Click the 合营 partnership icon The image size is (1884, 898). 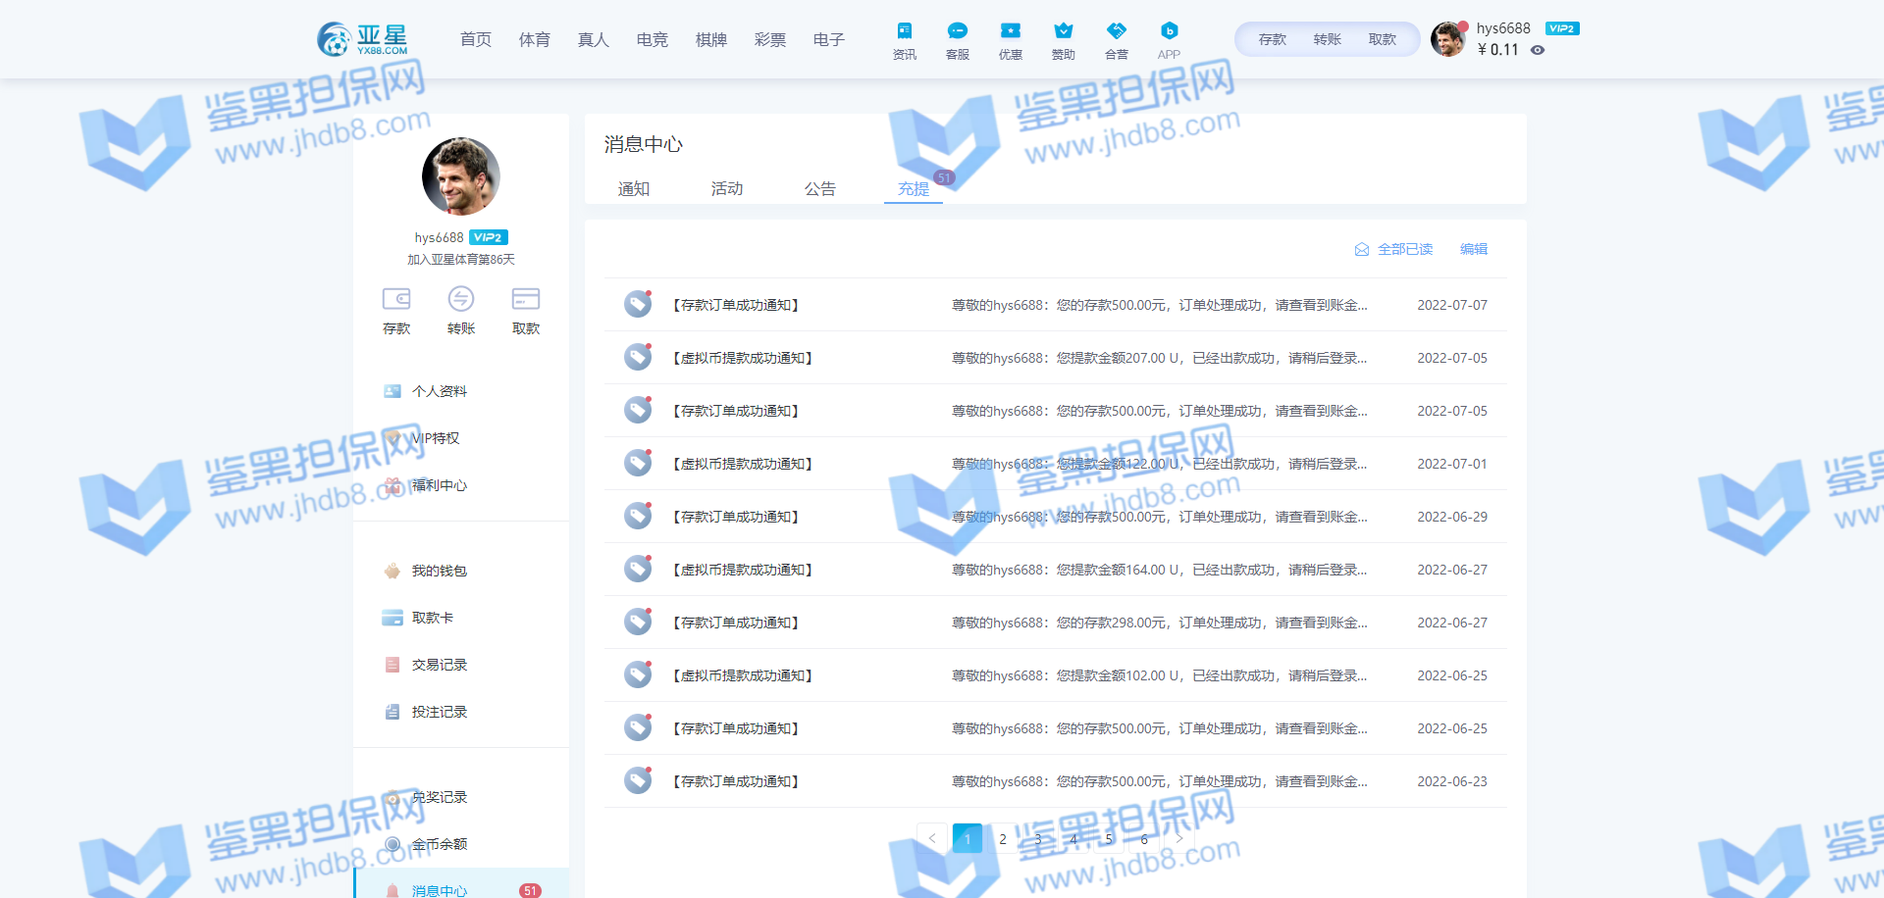(x=1116, y=31)
